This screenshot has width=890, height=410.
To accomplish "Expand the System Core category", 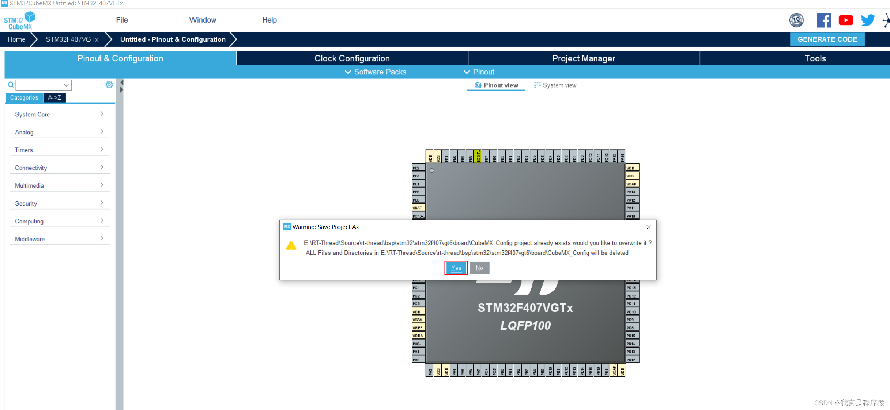I will point(60,114).
